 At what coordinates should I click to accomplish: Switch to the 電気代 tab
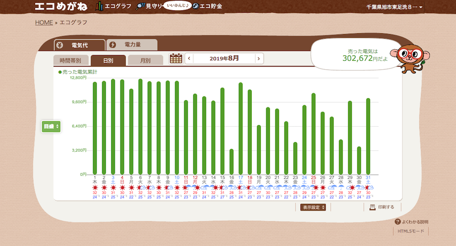[x=79, y=45]
